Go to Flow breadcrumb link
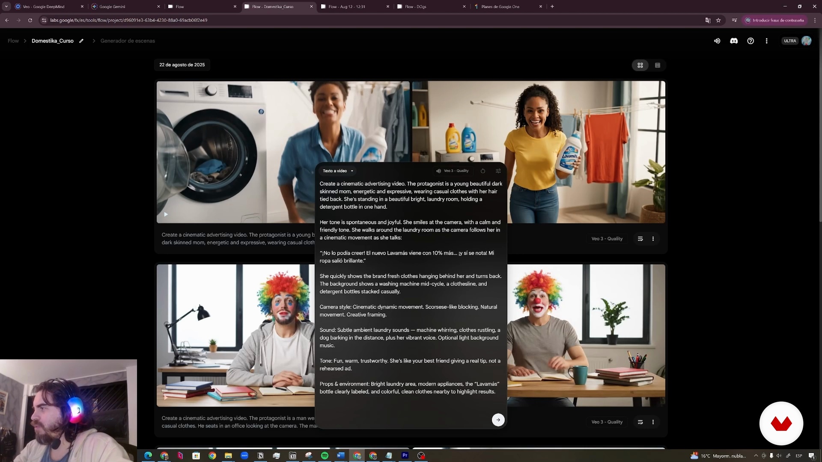822x462 pixels. 13,41
